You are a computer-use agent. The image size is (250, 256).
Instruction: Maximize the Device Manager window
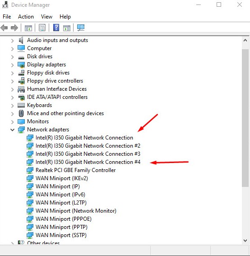point(219,5)
